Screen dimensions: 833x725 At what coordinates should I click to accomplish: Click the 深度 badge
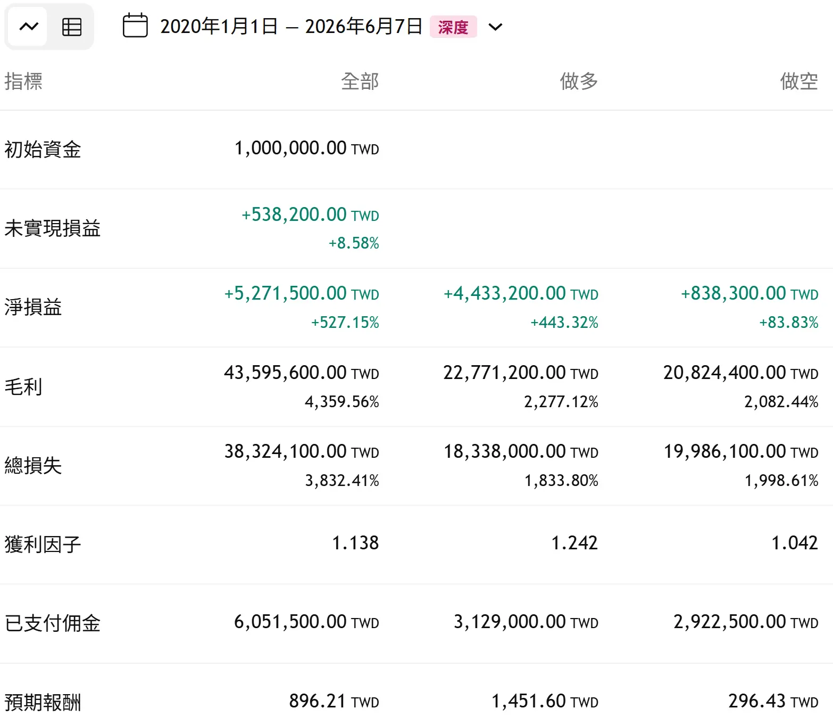point(453,27)
